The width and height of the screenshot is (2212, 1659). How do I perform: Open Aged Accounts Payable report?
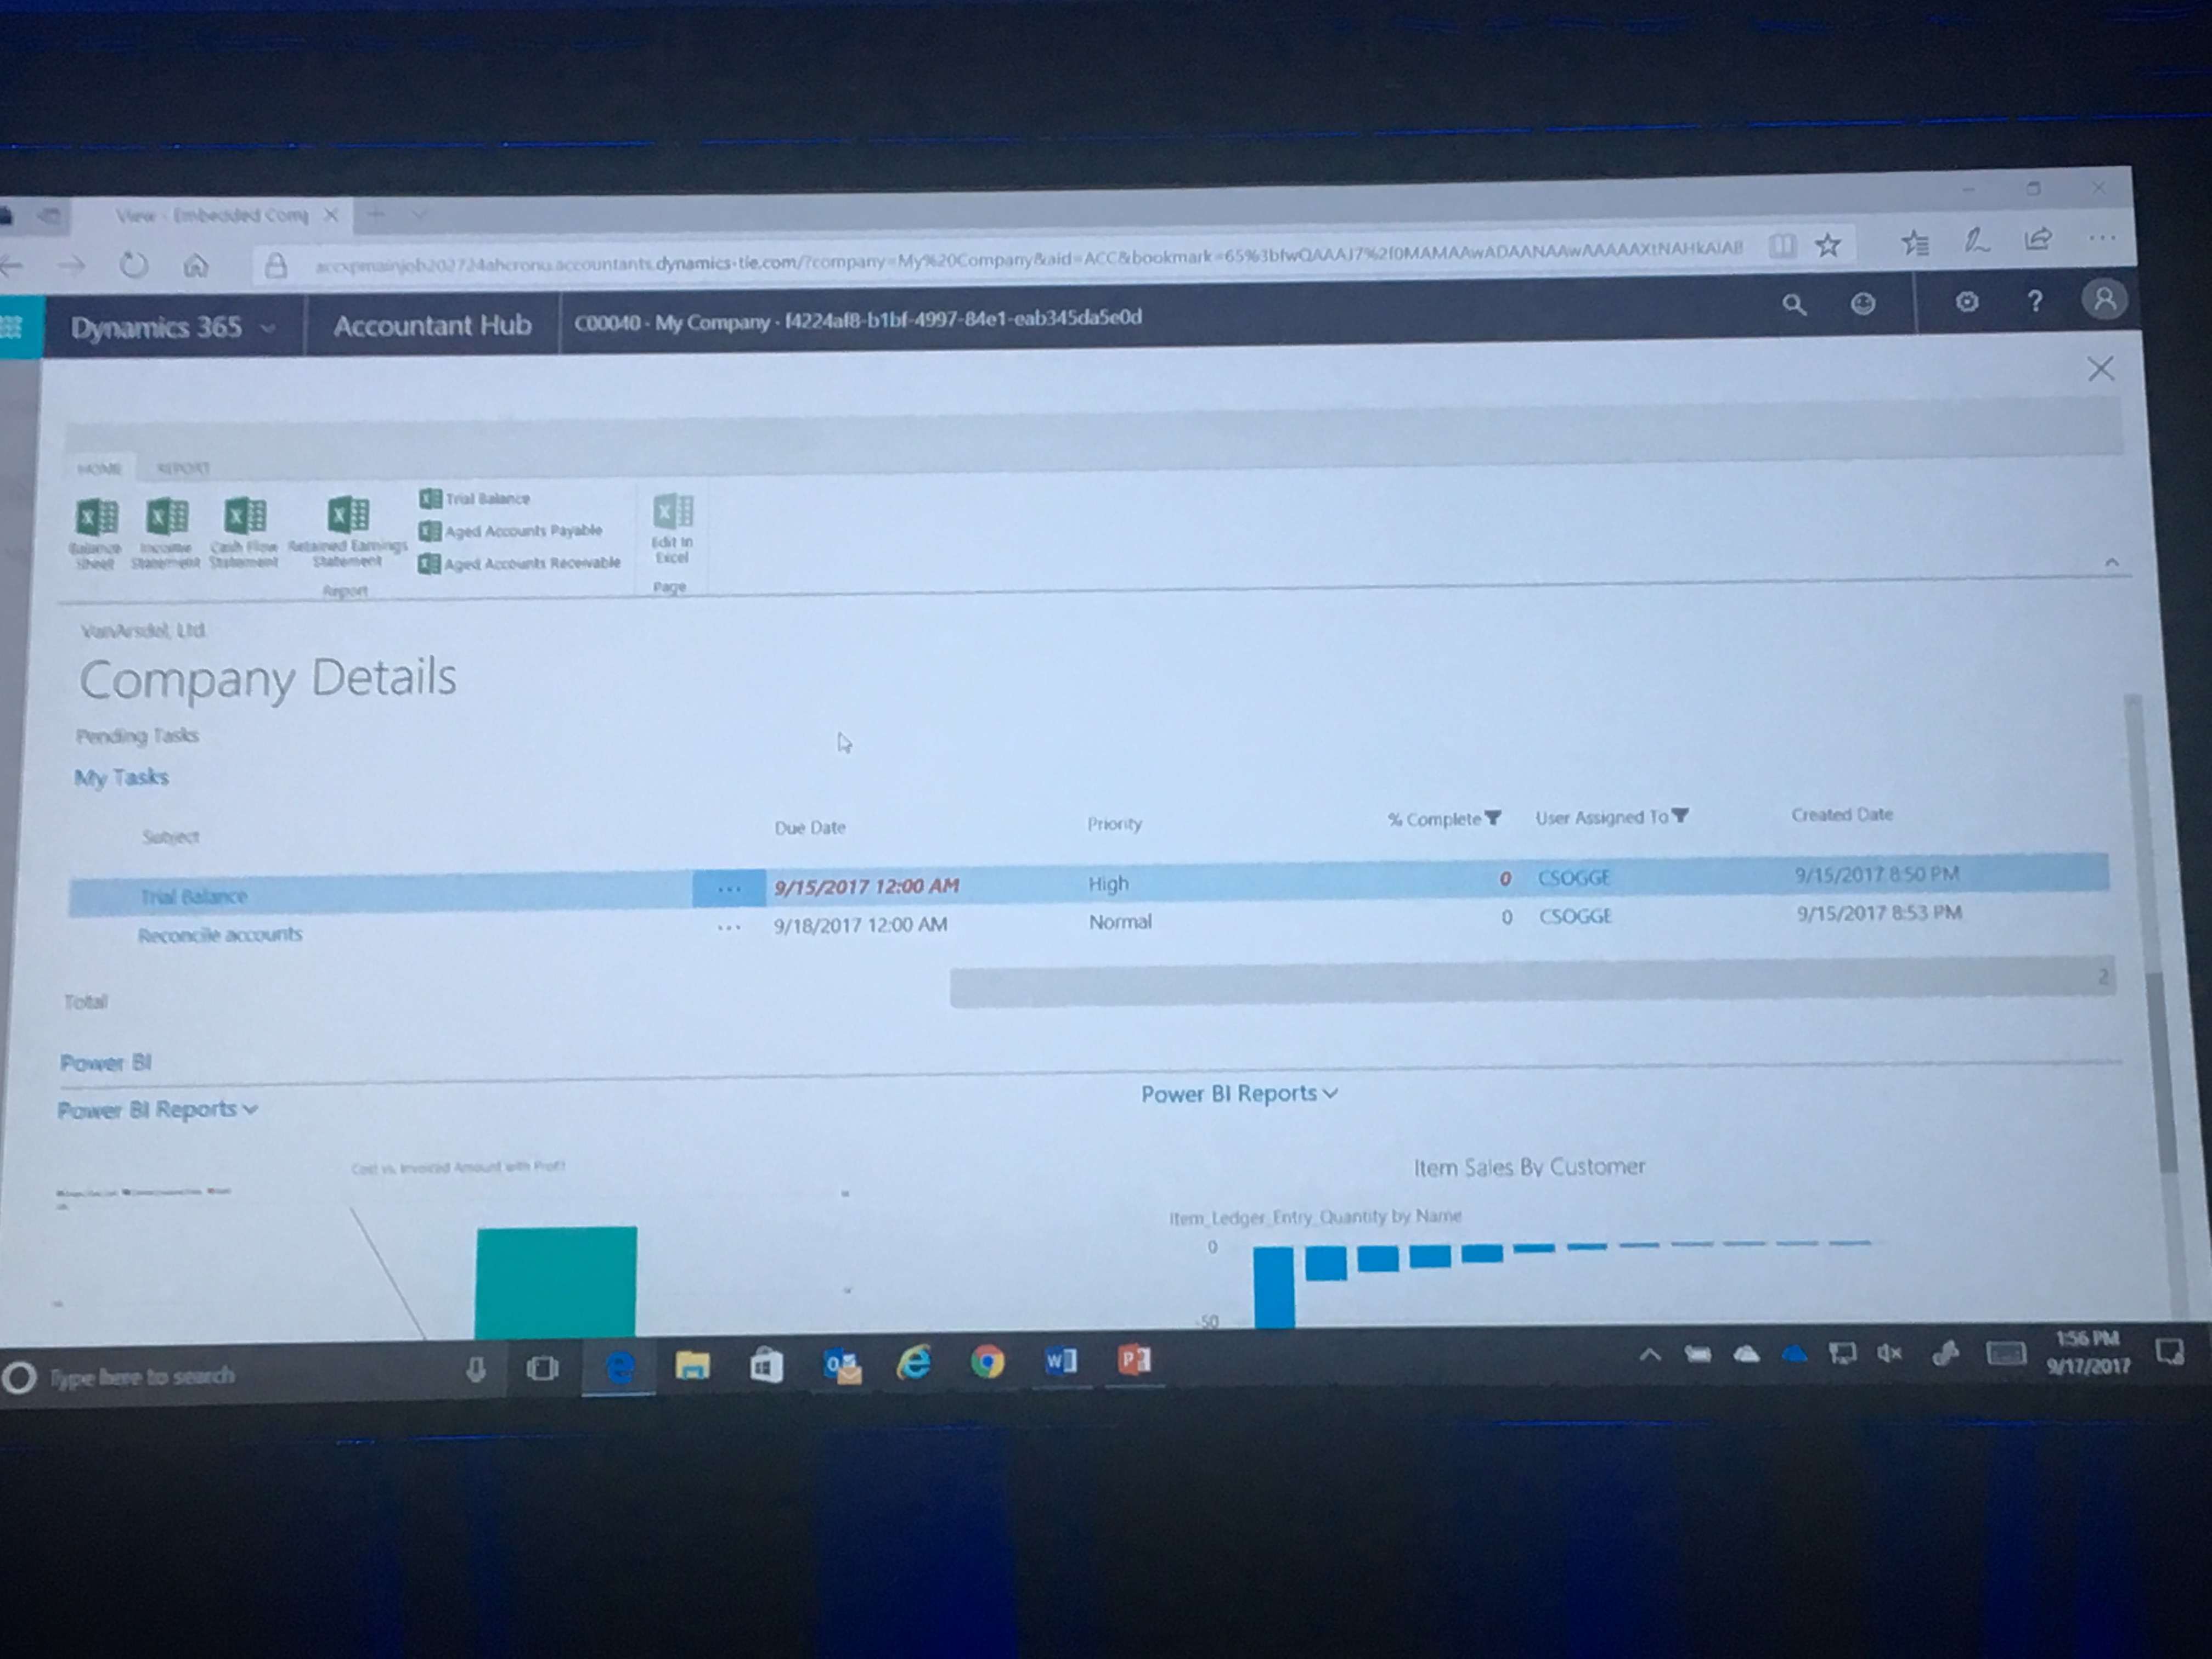click(511, 531)
